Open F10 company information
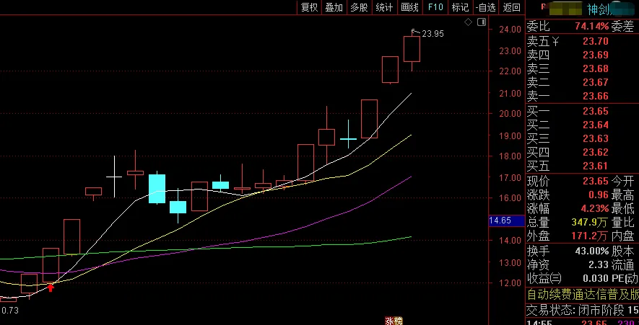Viewport: 639px width, 325px height. (x=435, y=7)
